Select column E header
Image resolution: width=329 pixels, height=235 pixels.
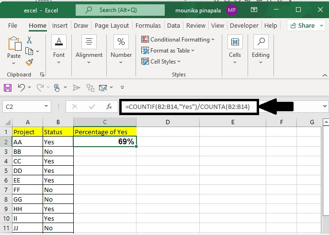click(233, 122)
